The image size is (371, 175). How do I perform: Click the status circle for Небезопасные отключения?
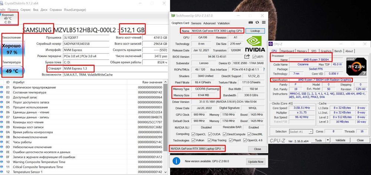(x=2, y=147)
